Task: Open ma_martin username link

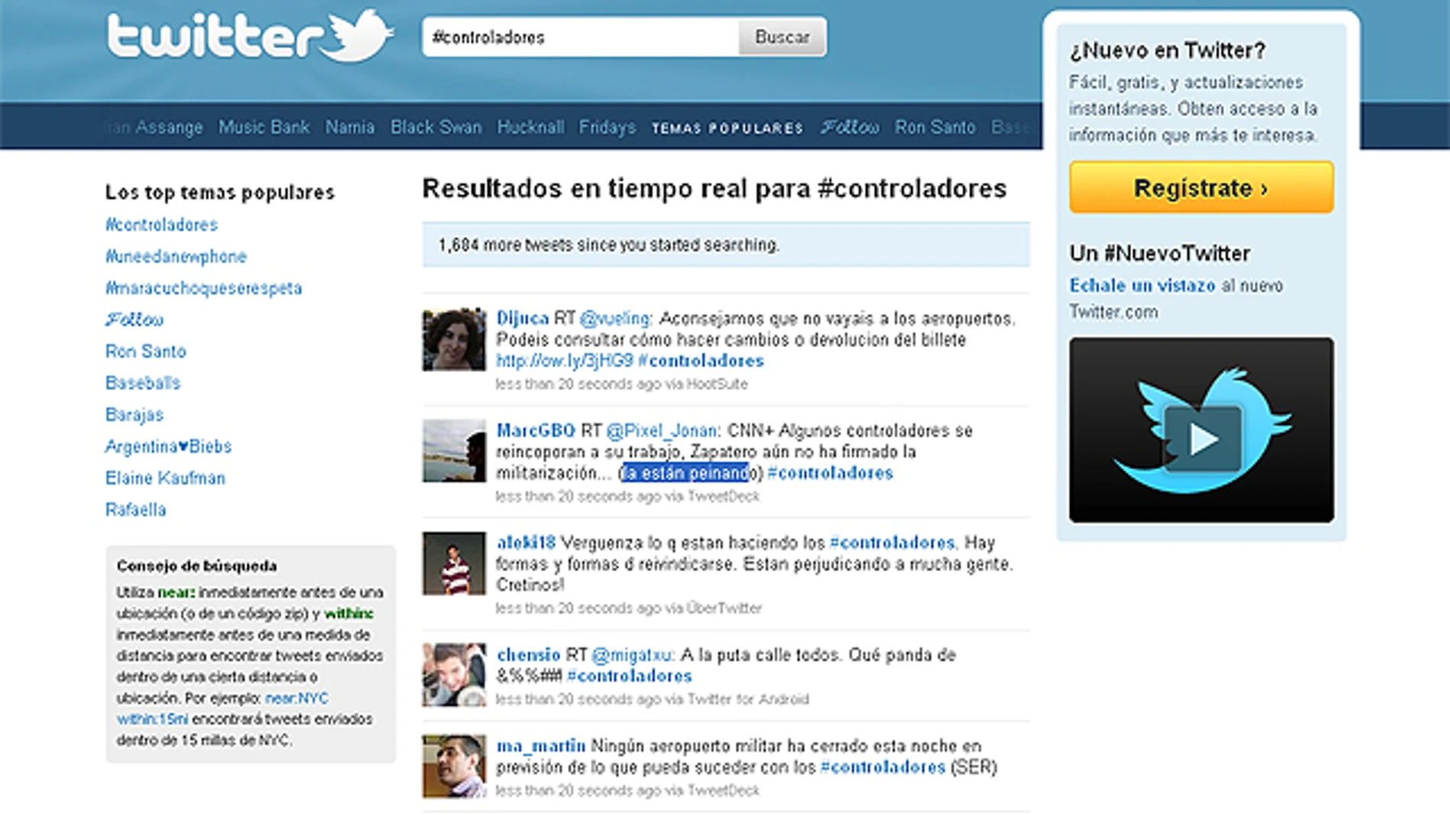Action: (541, 746)
